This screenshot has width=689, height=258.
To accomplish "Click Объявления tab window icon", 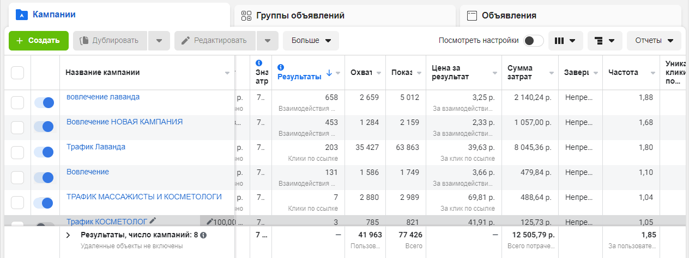I will pos(472,15).
